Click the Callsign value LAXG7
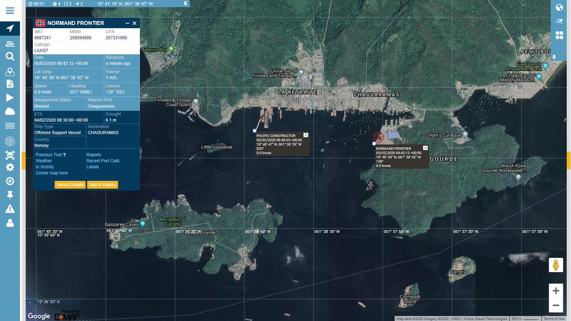The width and height of the screenshot is (571, 321). (41, 50)
